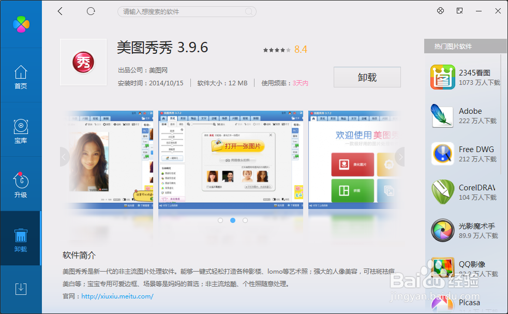
Task: Click 89.9 万人下载 download count
Action: tap(478, 235)
